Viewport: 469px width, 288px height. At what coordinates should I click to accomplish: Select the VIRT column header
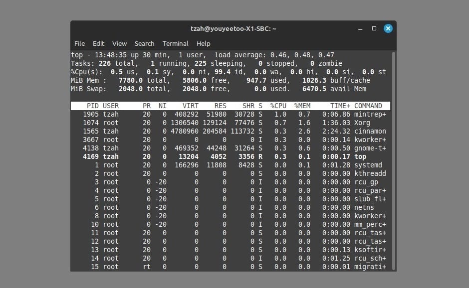click(190, 105)
